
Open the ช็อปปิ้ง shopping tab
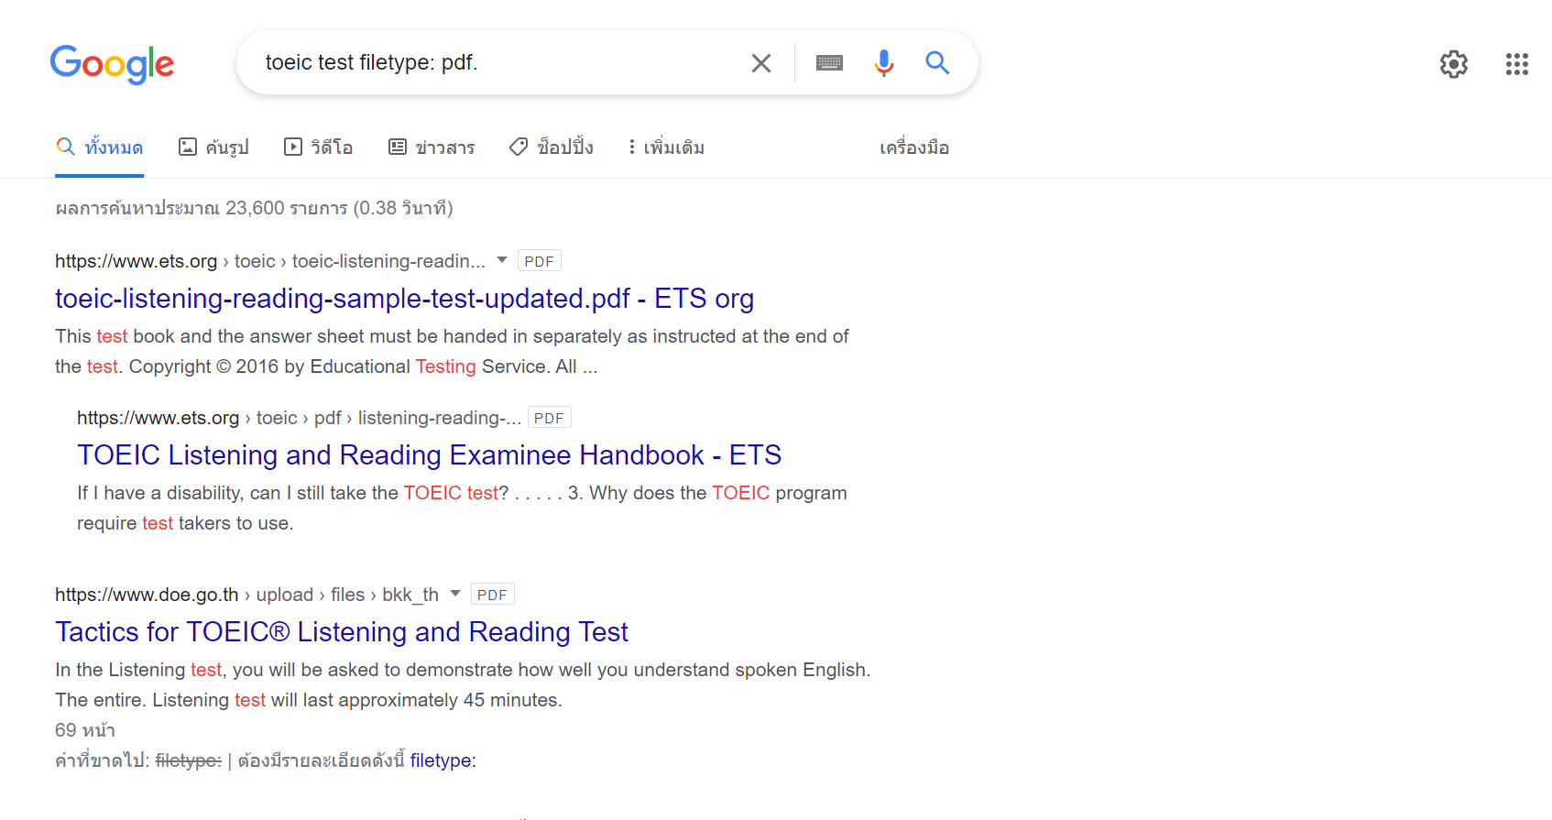[x=552, y=148]
